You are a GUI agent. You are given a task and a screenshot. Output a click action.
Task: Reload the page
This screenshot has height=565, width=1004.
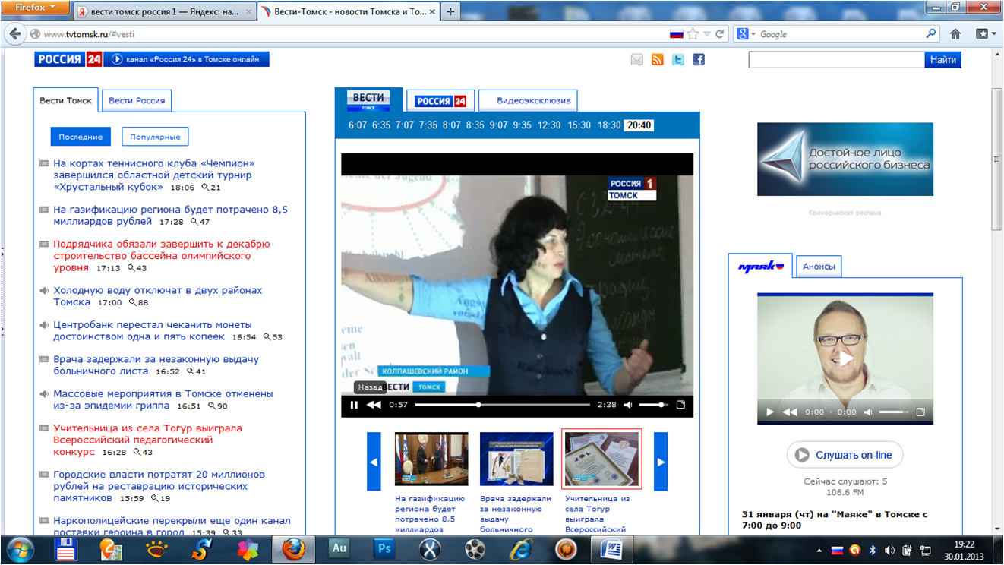720,34
